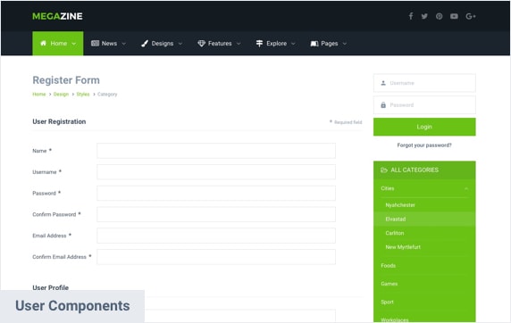Click into the Email Address field
This screenshot has height=323, width=511.
point(216,236)
